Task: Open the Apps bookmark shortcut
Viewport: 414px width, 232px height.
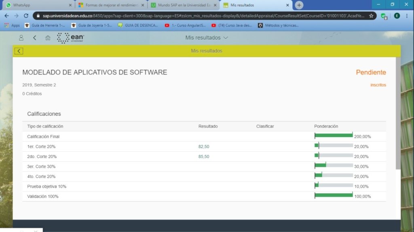Action: point(12,25)
